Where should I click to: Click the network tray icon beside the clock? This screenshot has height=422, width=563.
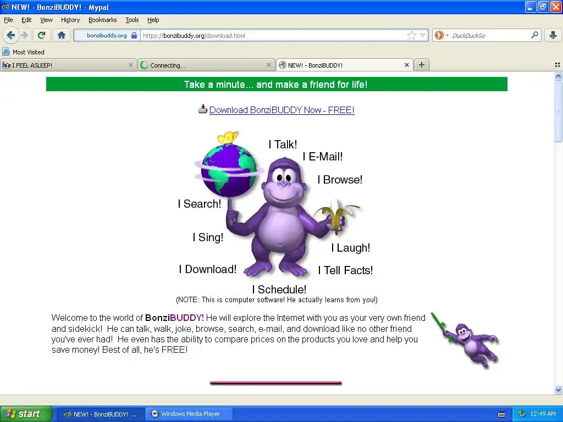(x=522, y=414)
